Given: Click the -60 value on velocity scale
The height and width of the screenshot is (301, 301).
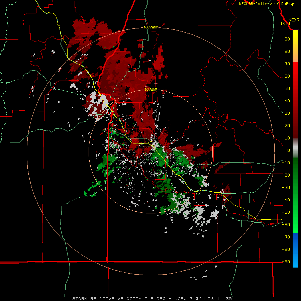Looking at the screenshot, I should click(x=286, y=225).
